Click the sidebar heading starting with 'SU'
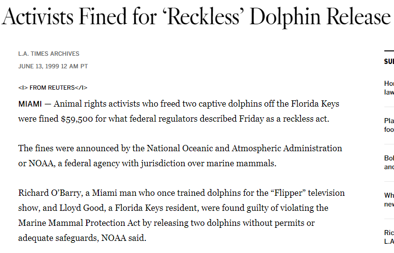 pyautogui.click(x=389, y=62)
